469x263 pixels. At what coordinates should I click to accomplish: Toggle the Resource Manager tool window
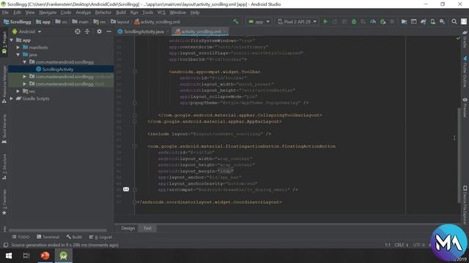4,85
